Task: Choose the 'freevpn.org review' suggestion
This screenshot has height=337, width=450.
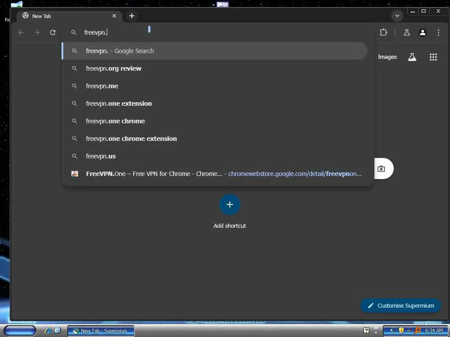Action: click(214, 68)
